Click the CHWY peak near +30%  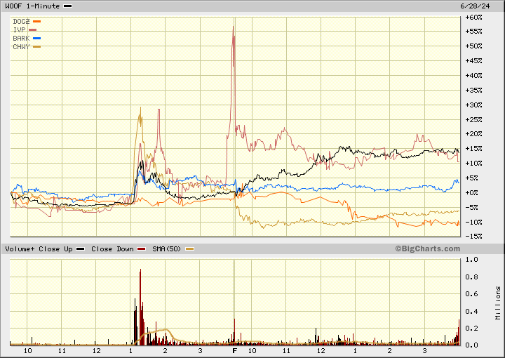tap(140, 109)
